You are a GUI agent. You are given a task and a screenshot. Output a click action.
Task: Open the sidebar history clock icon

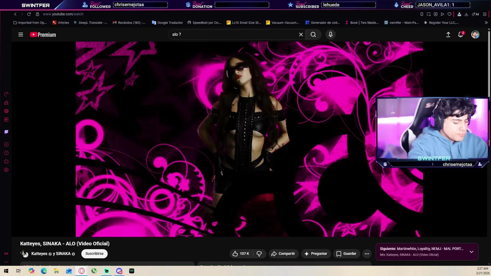coord(6,153)
